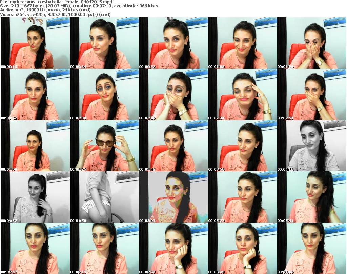Screen dimensions: 347x274
Task: Click the frame labeled 00:06:15
Action: (104, 248)
